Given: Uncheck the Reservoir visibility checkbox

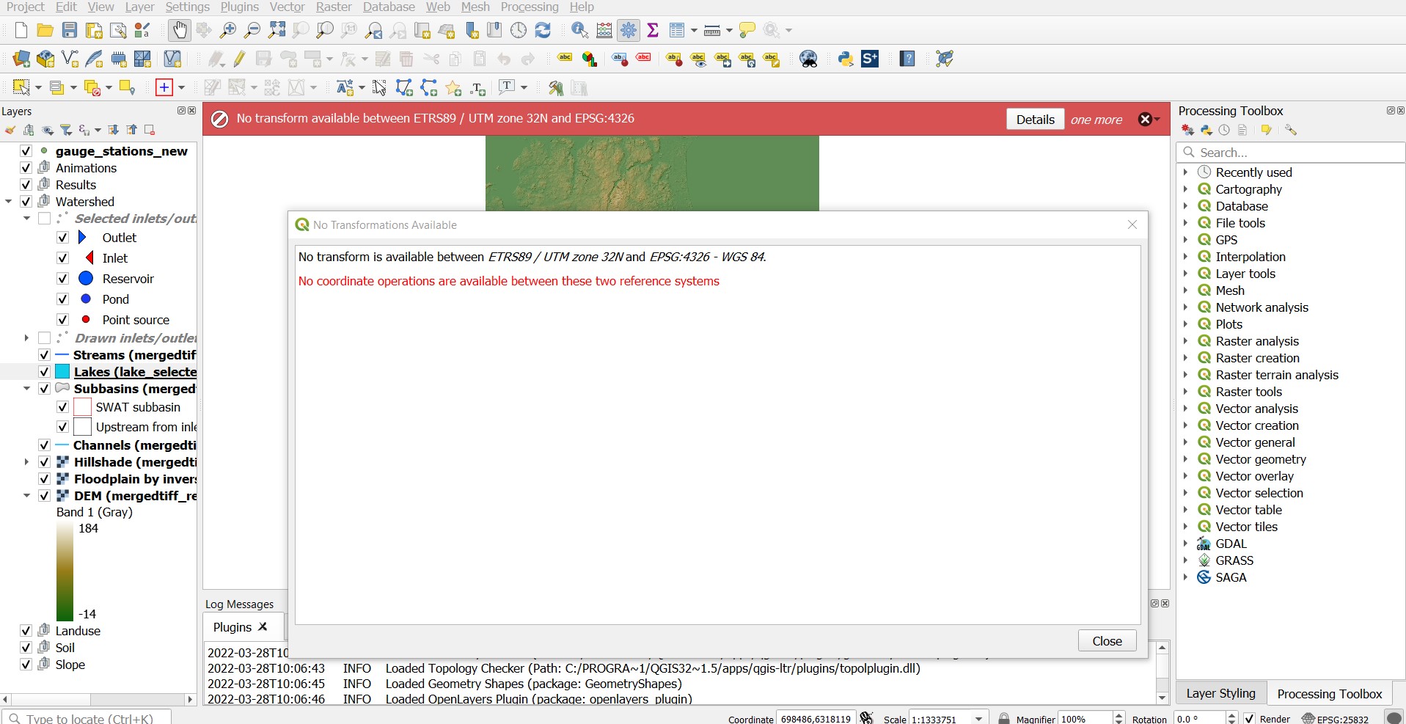Looking at the screenshot, I should (x=62, y=279).
